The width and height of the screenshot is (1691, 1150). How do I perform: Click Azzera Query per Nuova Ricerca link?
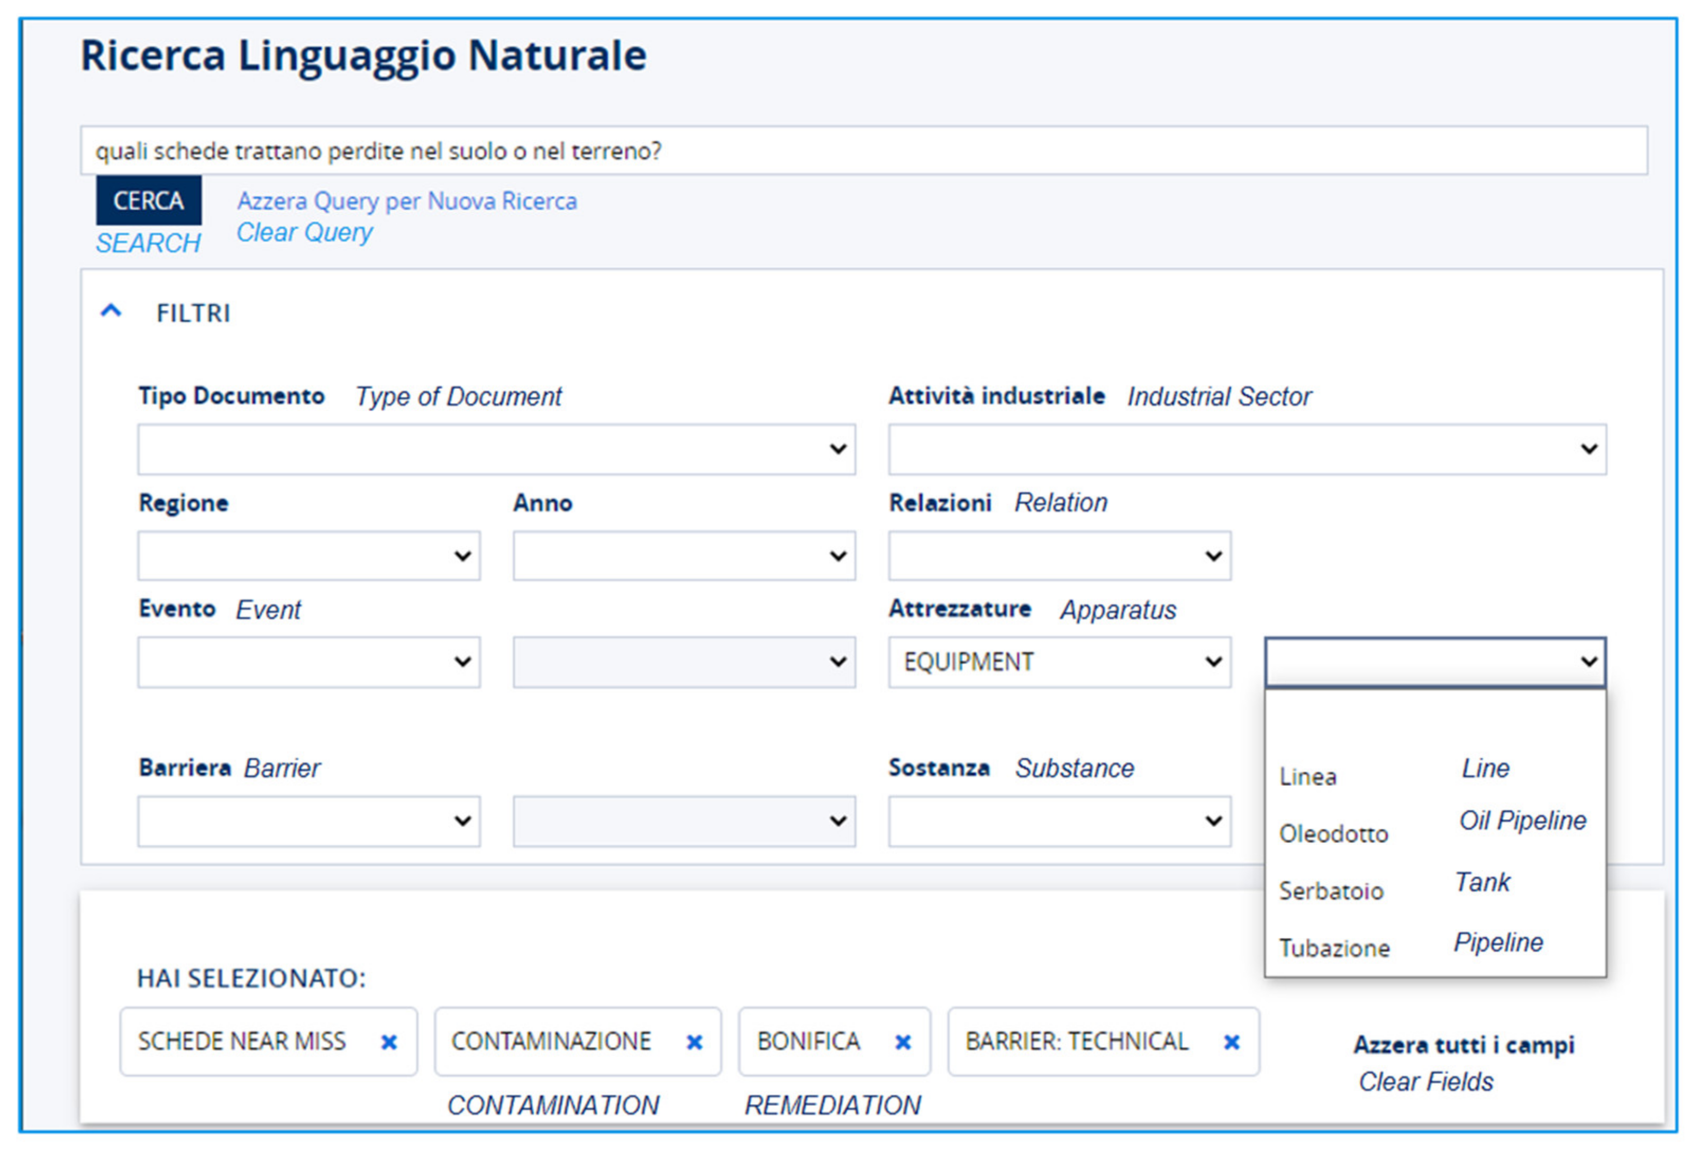pyautogui.click(x=407, y=201)
